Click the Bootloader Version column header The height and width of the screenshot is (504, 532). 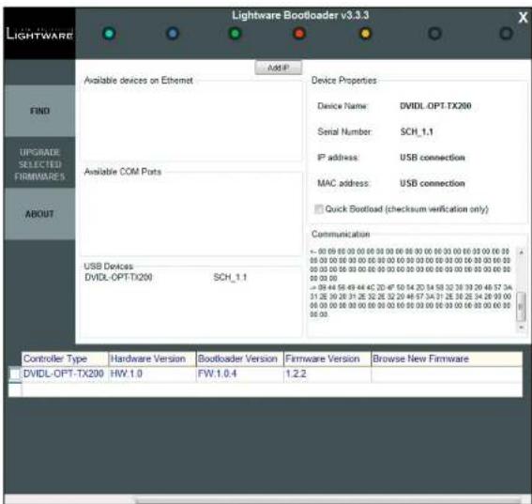240,359
